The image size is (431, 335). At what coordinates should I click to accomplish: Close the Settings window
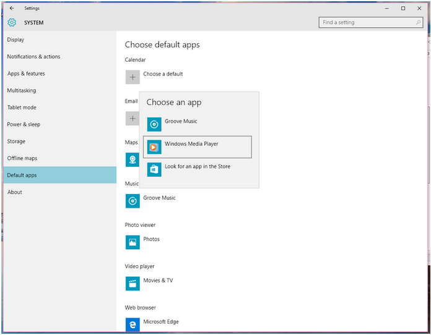coord(419,8)
